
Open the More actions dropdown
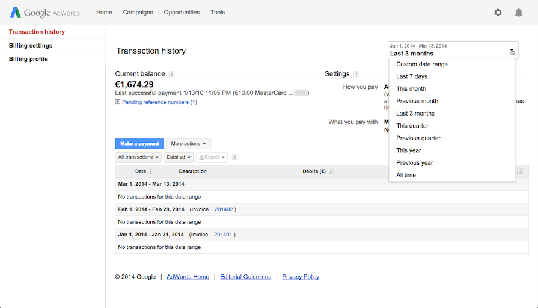coord(188,144)
